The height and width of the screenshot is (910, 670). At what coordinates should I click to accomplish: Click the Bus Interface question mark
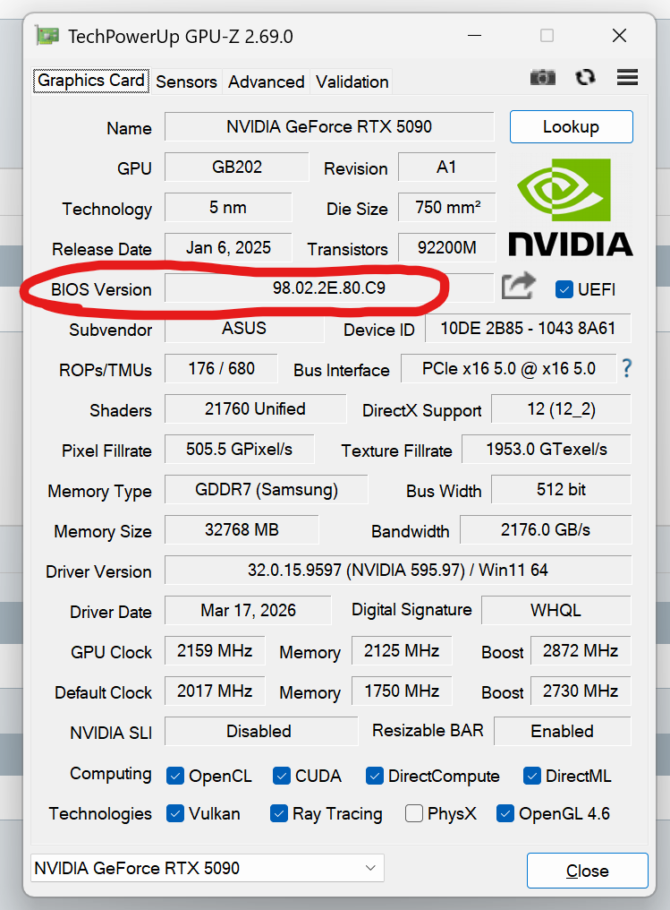pos(627,368)
